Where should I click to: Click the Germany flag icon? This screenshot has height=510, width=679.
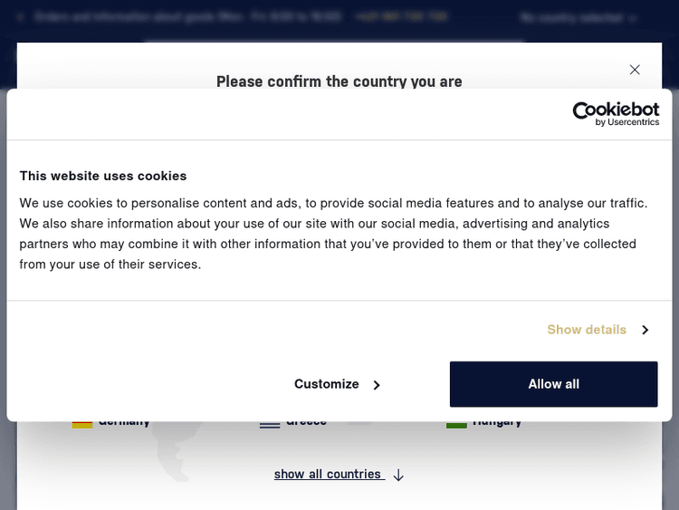pyautogui.click(x=82, y=423)
